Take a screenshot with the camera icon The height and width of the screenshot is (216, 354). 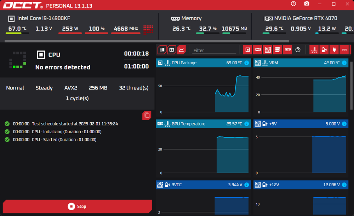tap(307, 4)
